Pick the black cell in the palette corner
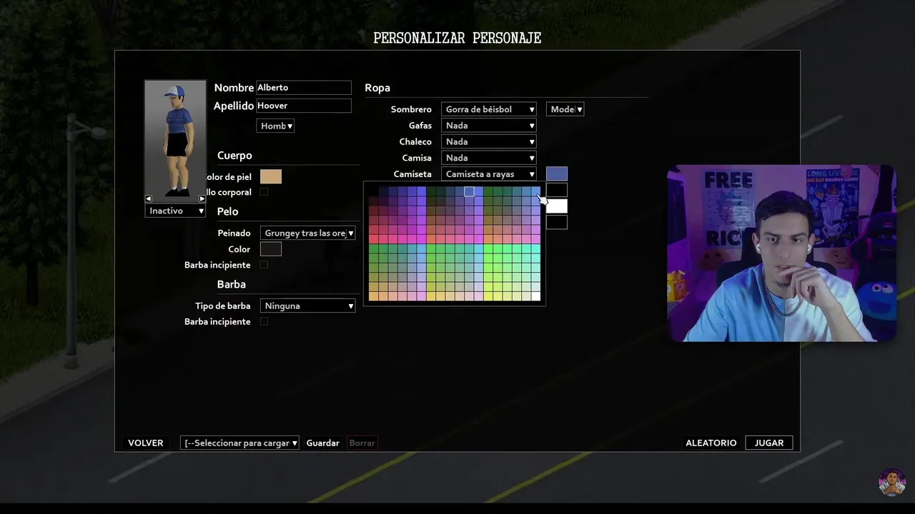Image resolution: width=915 pixels, height=514 pixels. pos(373,191)
